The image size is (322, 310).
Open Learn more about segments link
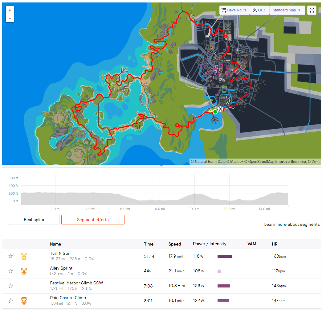pos(292,224)
